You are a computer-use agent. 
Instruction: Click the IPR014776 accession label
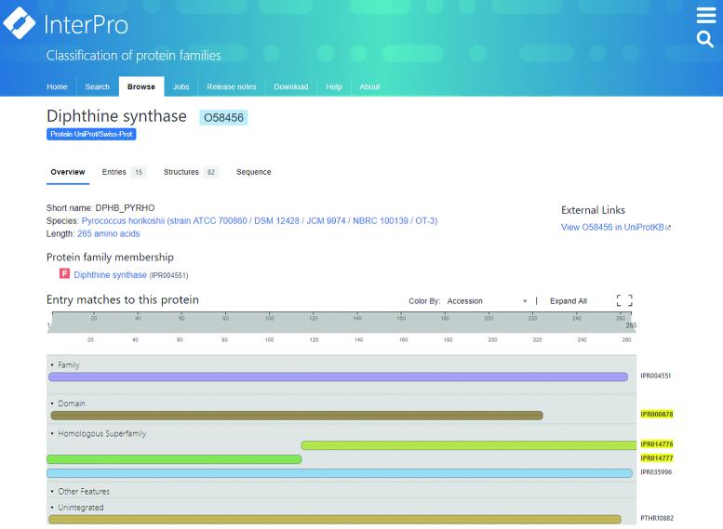[x=656, y=445]
